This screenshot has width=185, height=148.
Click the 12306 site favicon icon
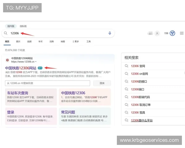[x=7, y=60]
